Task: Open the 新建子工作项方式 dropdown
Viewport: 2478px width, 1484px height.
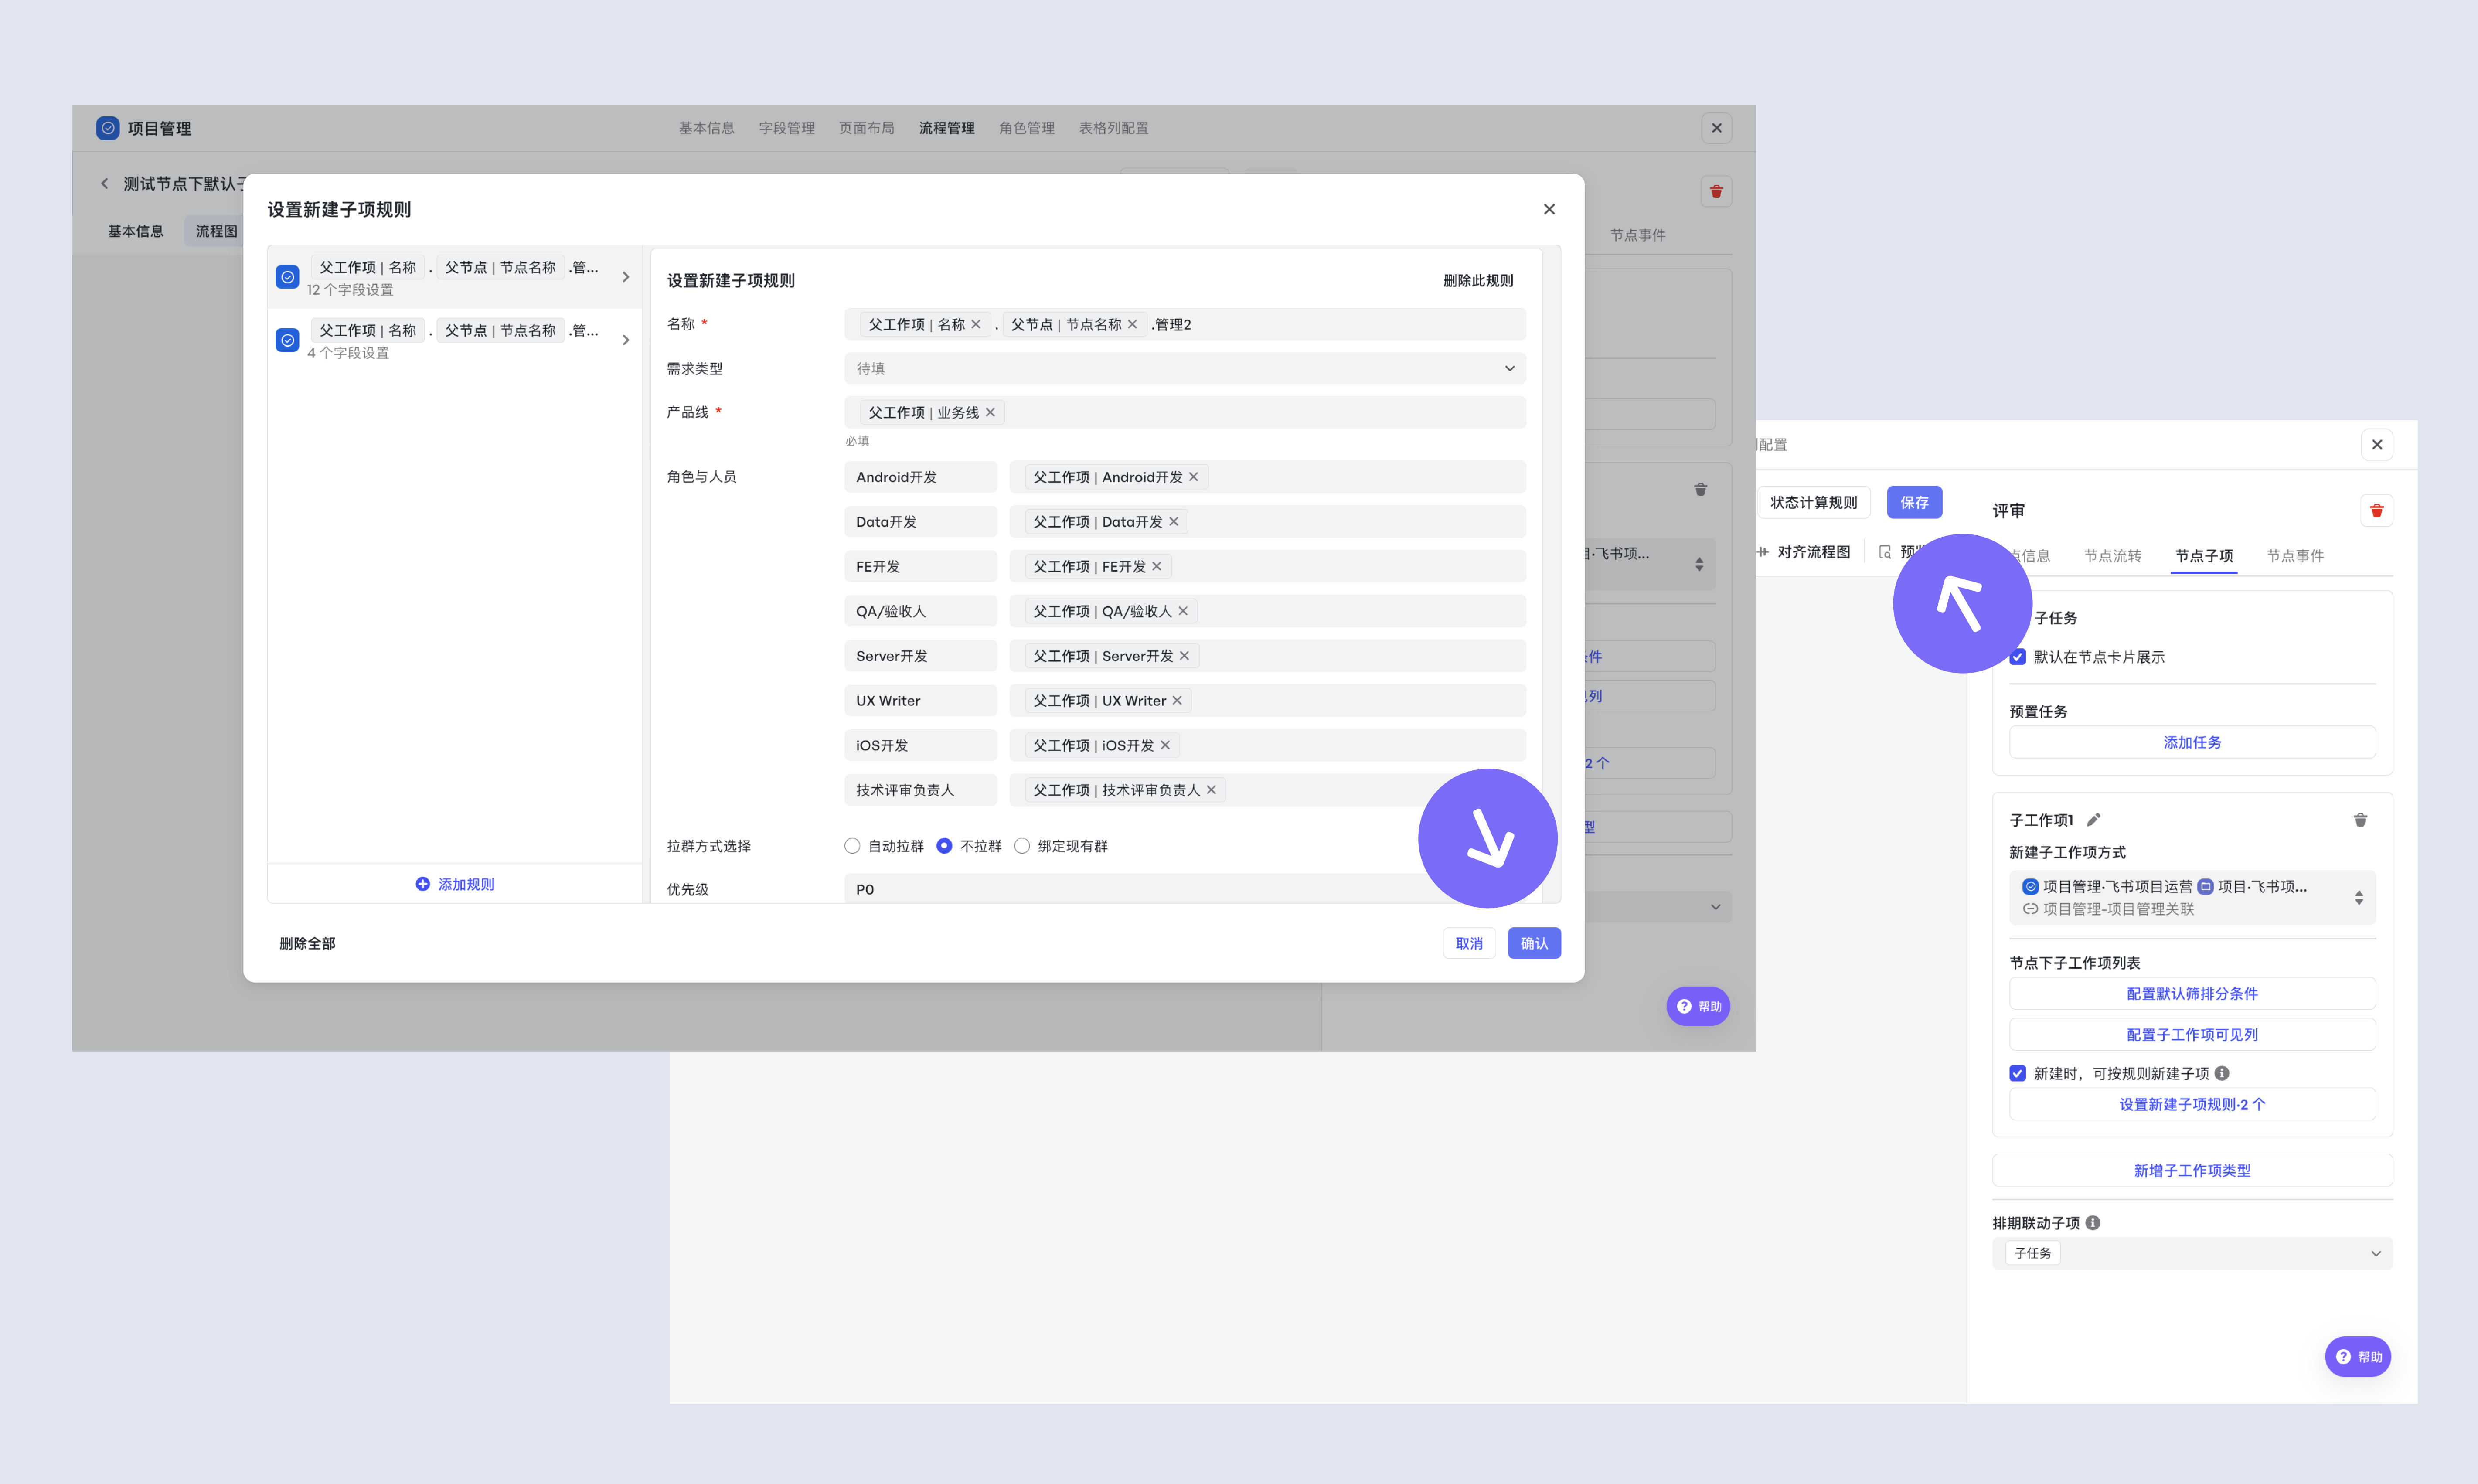Action: [x=2192, y=897]
